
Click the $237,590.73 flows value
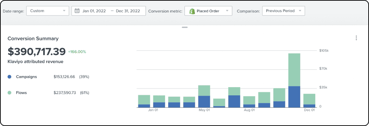tap(65, 93)
